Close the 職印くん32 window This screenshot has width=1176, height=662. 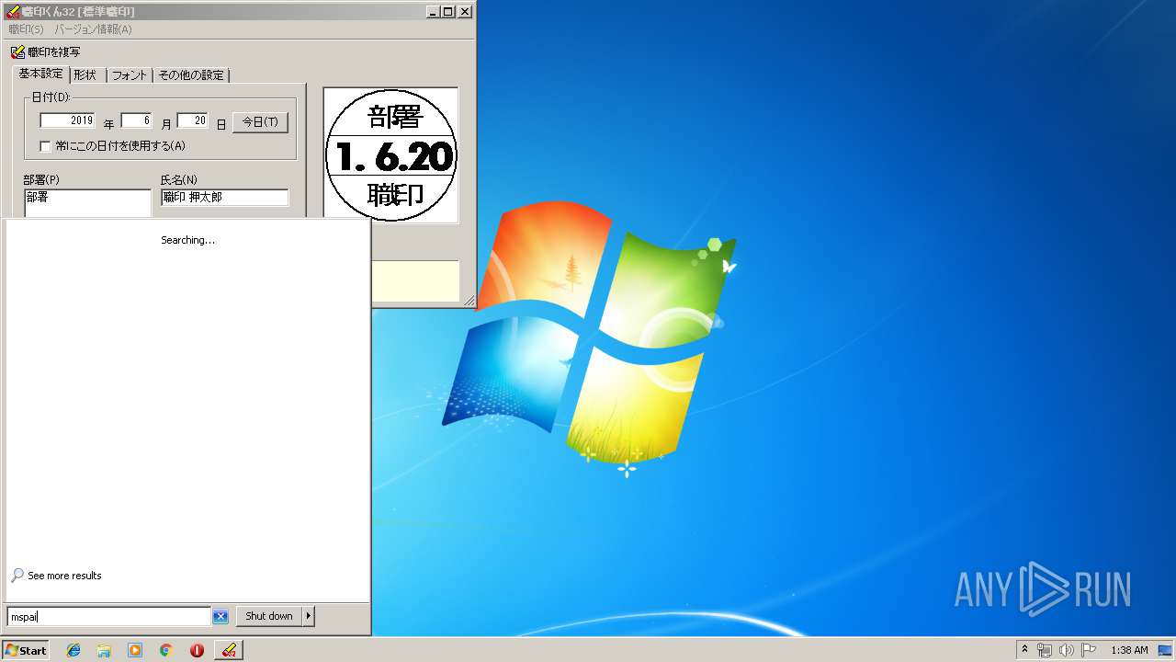(x=464, y=12)
